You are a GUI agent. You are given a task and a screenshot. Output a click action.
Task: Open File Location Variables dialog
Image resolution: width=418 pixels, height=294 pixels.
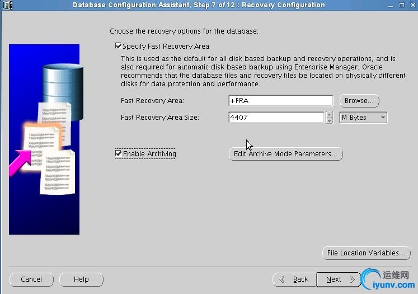point(367,253)
